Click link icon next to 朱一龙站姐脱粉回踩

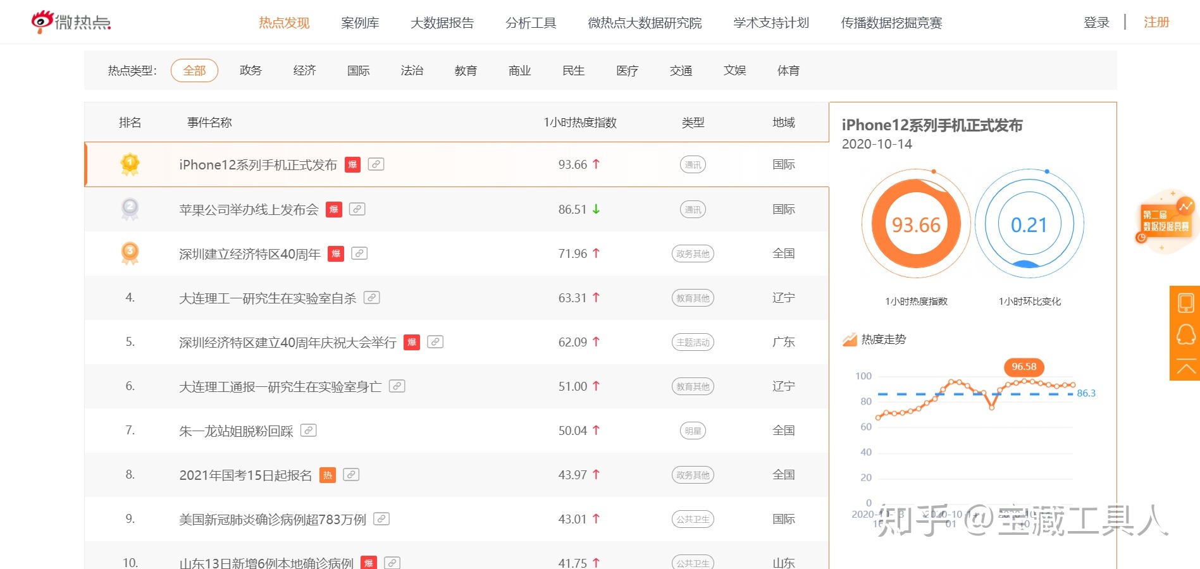click(x=308, y=431)
